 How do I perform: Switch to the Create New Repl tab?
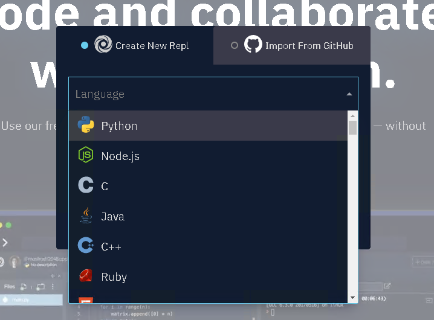(135, 45)
